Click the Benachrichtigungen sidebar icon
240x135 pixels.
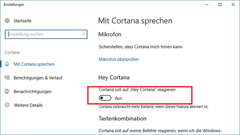(x=7, y=91)
